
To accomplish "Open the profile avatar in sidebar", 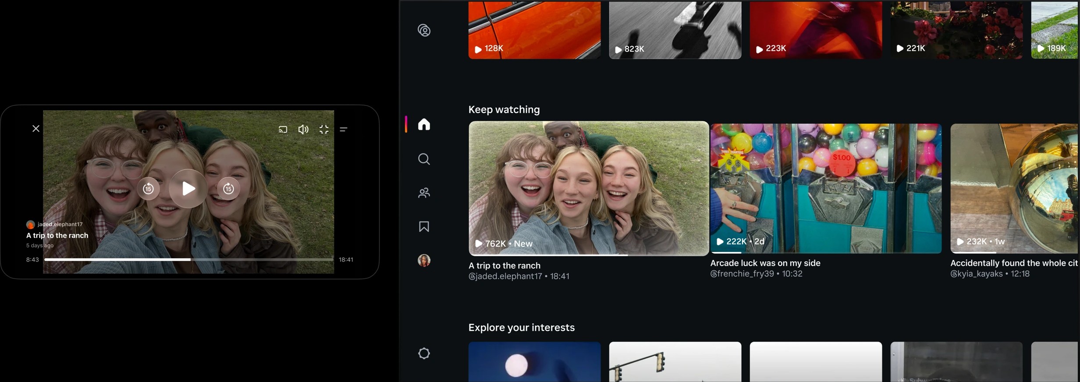I will click(424, 260).
